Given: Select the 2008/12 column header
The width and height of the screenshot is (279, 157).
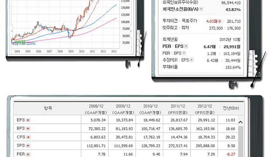Looking at the screenshot, I should [96, 109].
